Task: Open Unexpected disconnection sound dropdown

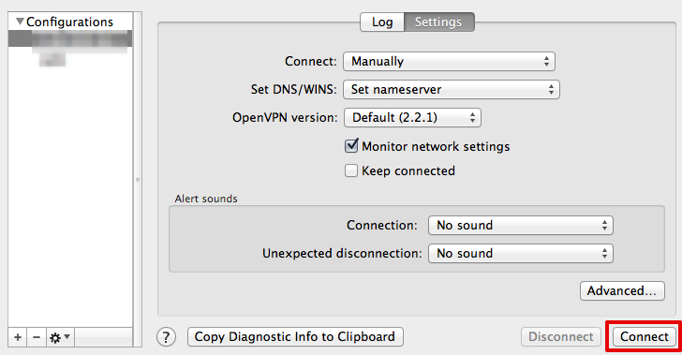Action: 521,253
